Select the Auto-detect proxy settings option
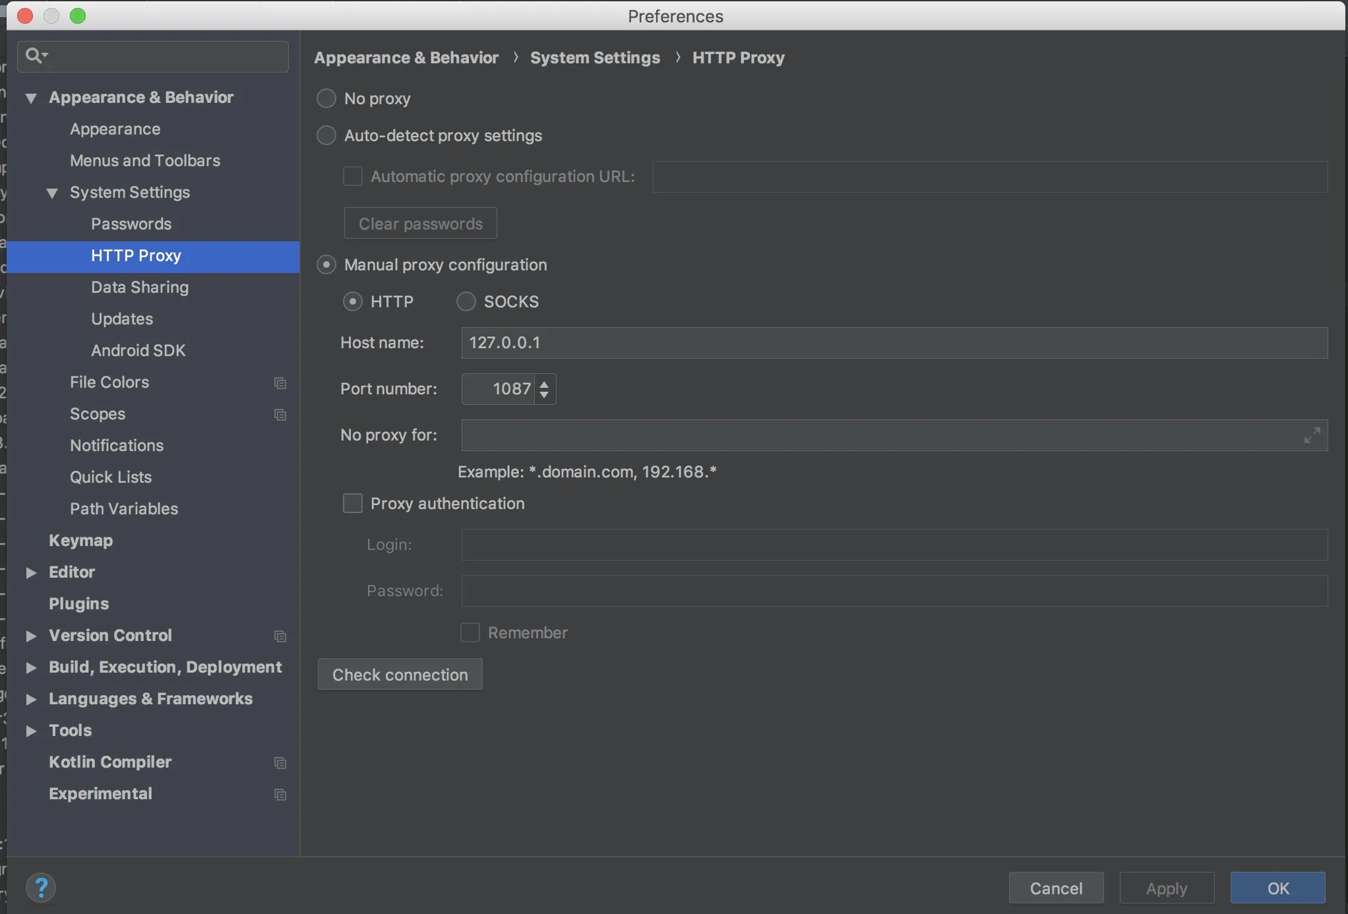This screenshot has width=1348, height=914. [x=325, y=135]
